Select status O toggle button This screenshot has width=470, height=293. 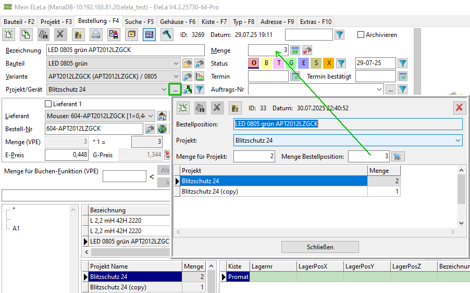(x=254, y=63)
